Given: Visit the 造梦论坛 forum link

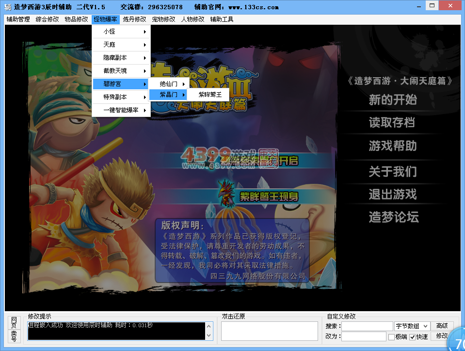Looking at the screenshot, I should (x=394, y=217).
